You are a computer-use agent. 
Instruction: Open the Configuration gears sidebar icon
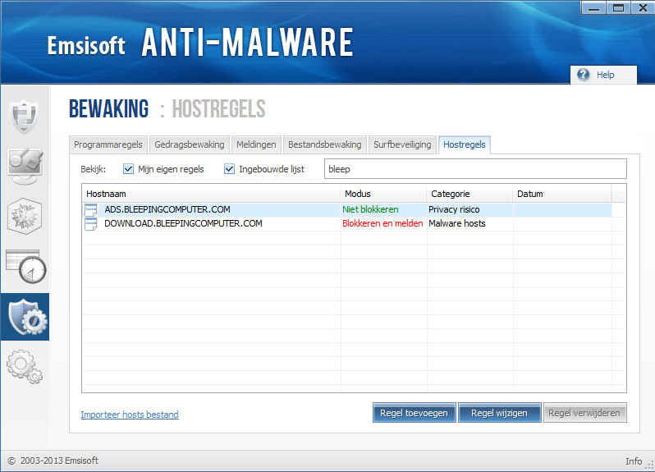25,367
